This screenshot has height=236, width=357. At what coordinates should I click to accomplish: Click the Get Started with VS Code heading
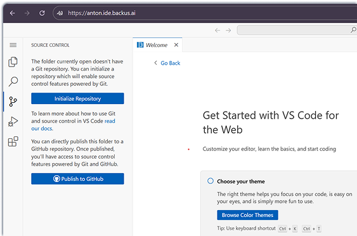pos(271,122)
